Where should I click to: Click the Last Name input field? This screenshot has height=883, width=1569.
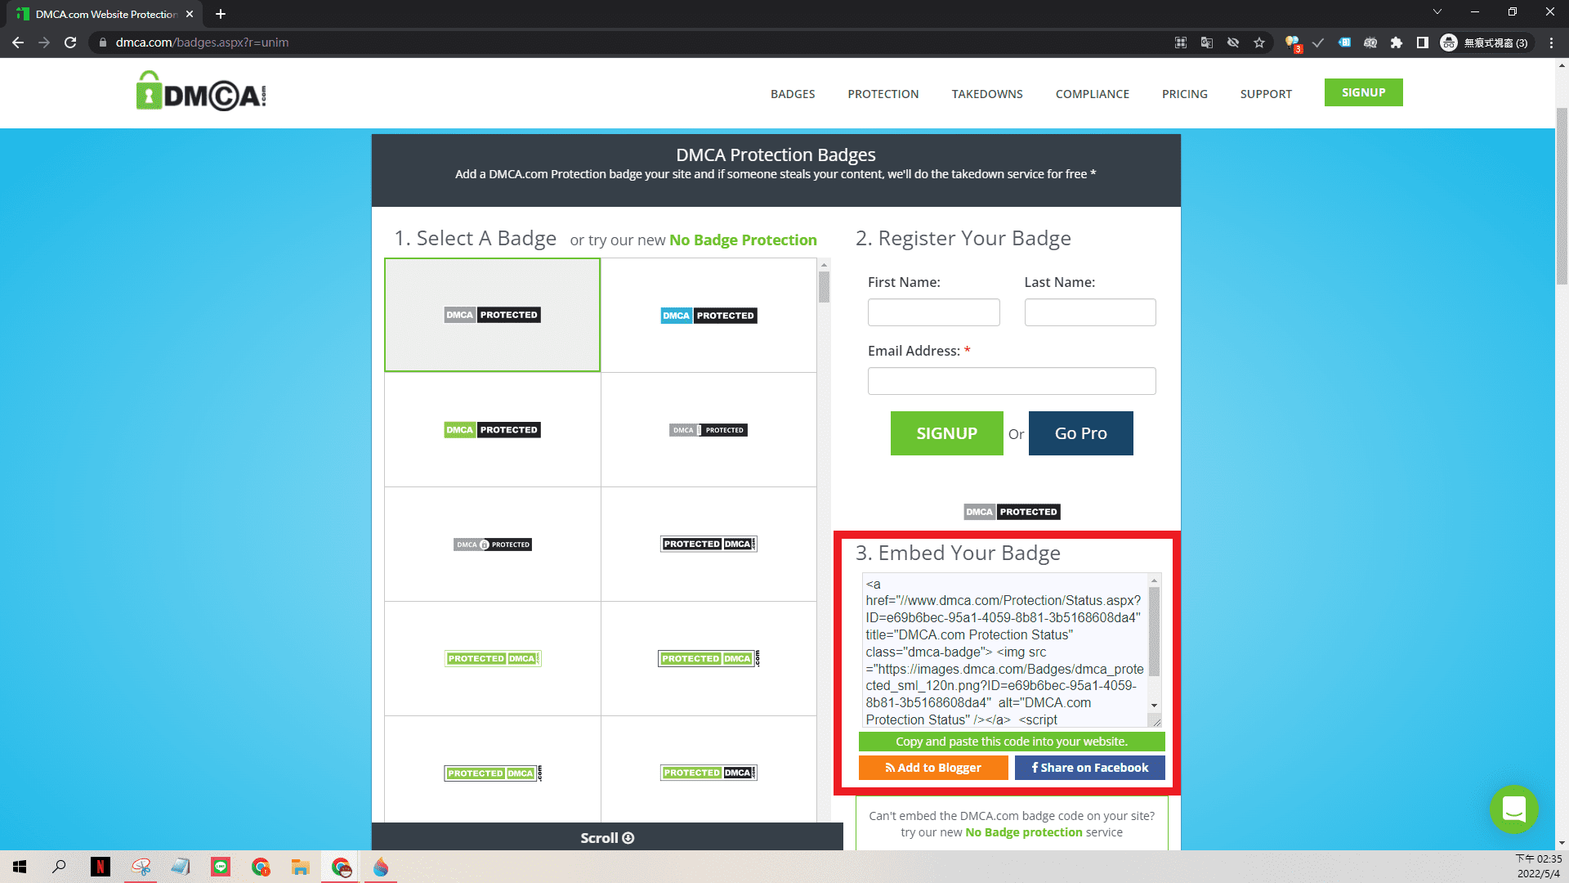[1090, 312]
